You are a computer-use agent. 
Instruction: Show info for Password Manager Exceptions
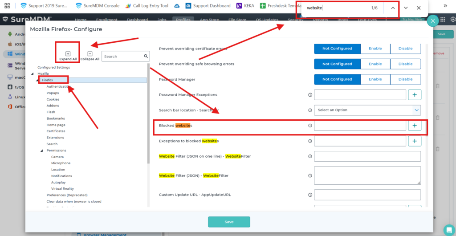310,95
